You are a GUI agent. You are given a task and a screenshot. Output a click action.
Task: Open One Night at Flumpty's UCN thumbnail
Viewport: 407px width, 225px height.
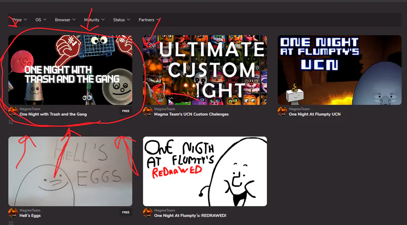coord(340,70)
